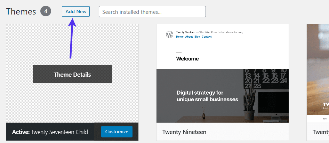Image resolution: width=329 pixels, height=143 pixels.
Task: Click Contact link in Twenty Nineteen preview
Action: tap(207, 37)
